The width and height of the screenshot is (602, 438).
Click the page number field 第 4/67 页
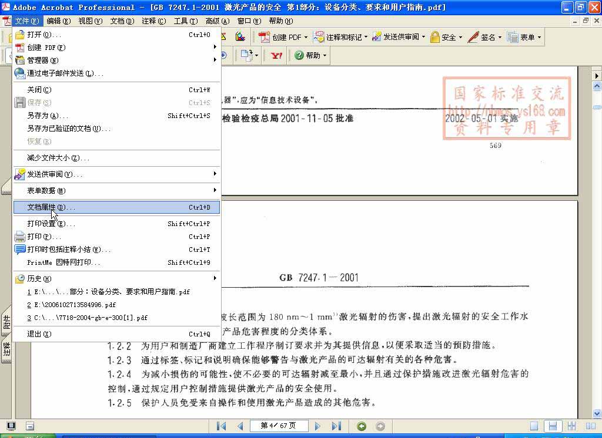279,426
